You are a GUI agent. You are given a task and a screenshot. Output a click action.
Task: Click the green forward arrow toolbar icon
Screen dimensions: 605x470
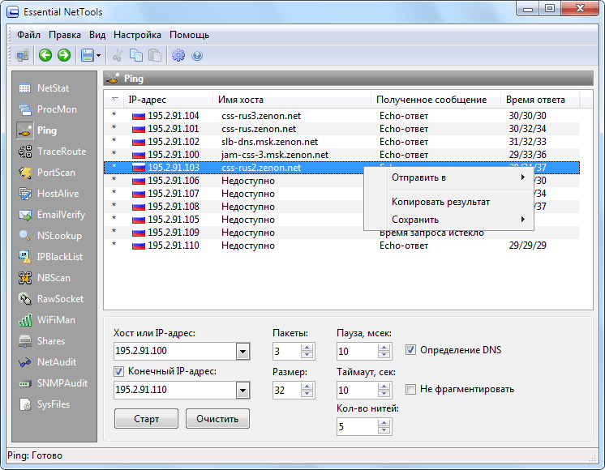pyautogui.click(x=64, y=56)
